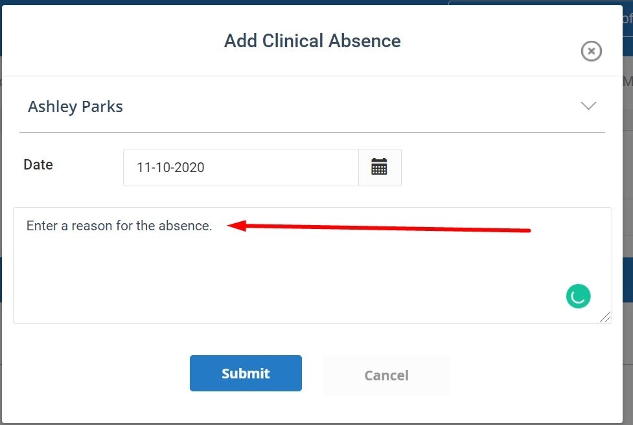
Task: Click the Add Clinical Absence title
Action: [x=312, y=41]
